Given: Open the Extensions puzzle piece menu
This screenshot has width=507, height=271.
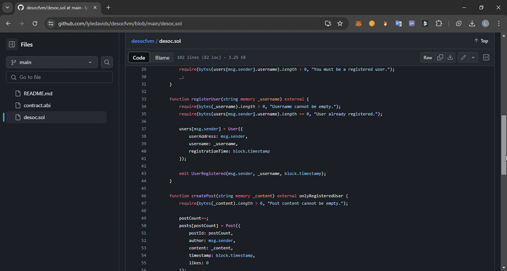Looking at the screenshot, I should [x=439, y=24].
